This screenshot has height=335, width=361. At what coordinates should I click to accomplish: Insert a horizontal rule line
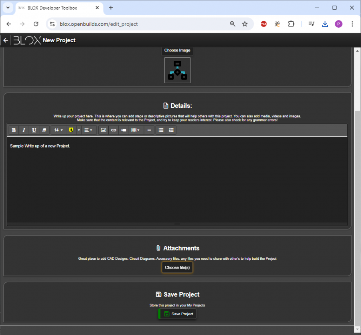[149, 130]
